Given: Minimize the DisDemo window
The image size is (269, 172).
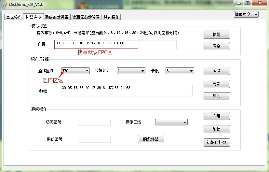Looking at the screenshot, I should tap(239, 3).
